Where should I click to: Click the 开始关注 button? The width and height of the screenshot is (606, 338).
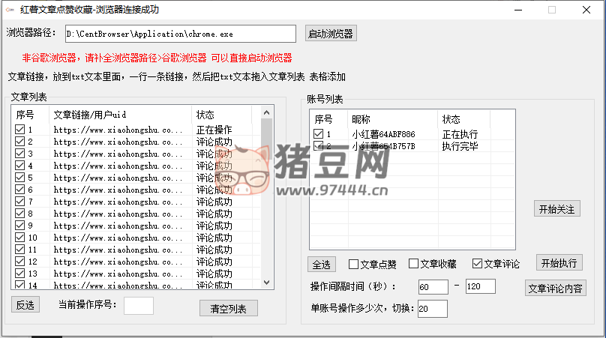point(557,209)
